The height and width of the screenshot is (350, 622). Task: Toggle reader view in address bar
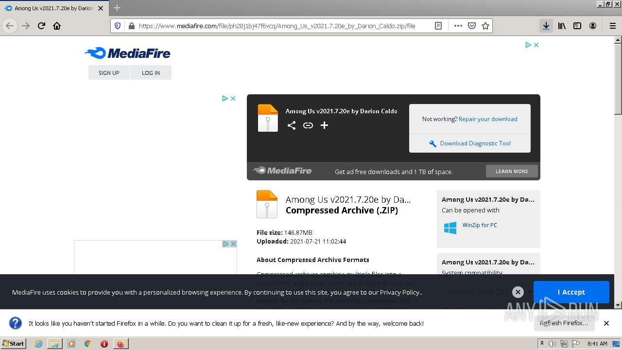[438, 26]
